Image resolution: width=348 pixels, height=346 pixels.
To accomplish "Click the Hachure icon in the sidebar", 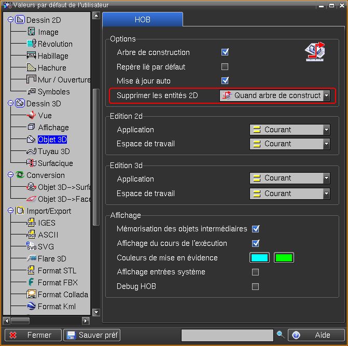I will pyautogui.click(x=31, y=68).
